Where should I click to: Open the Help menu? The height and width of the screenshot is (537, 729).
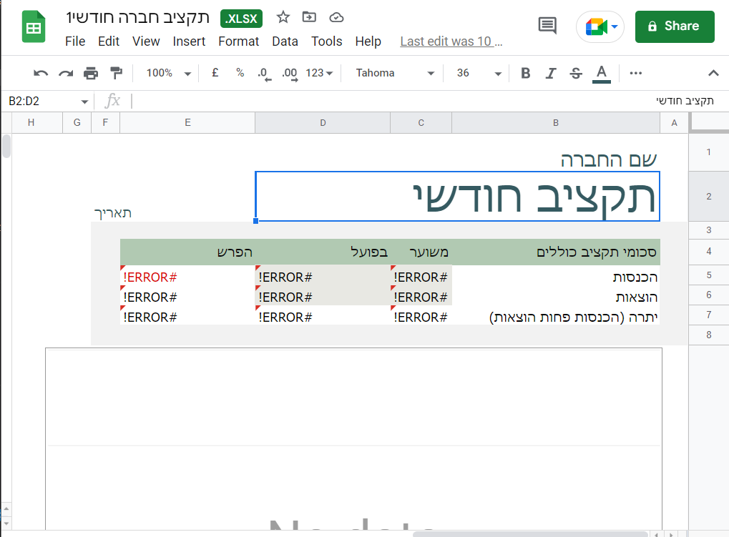368,41
